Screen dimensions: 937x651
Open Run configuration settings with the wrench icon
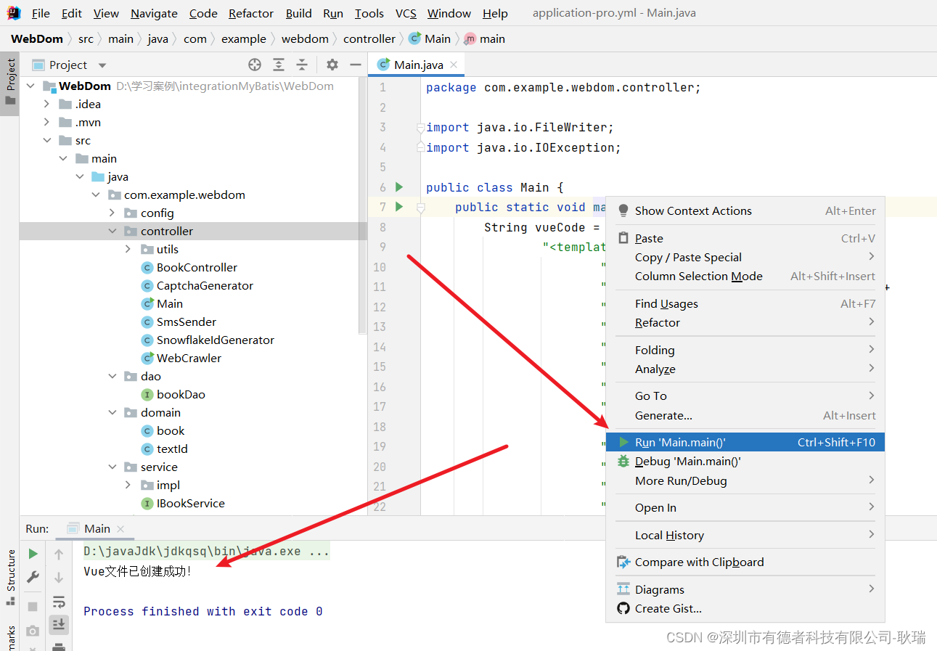click(x=32, y=577)
